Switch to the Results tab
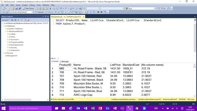This screenshot has width=197, height=111. click(x=55, y=61)
